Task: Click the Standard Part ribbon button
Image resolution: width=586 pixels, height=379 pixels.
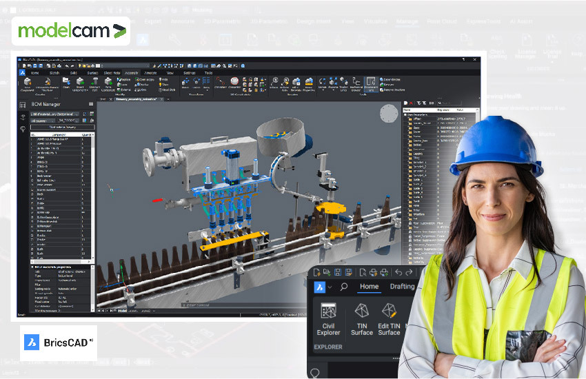Action: point(94,84)
